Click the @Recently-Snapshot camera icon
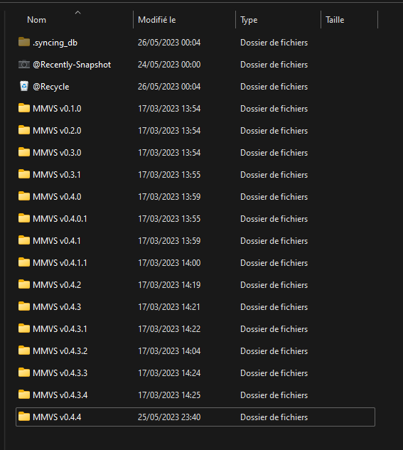 pos(24,64)
